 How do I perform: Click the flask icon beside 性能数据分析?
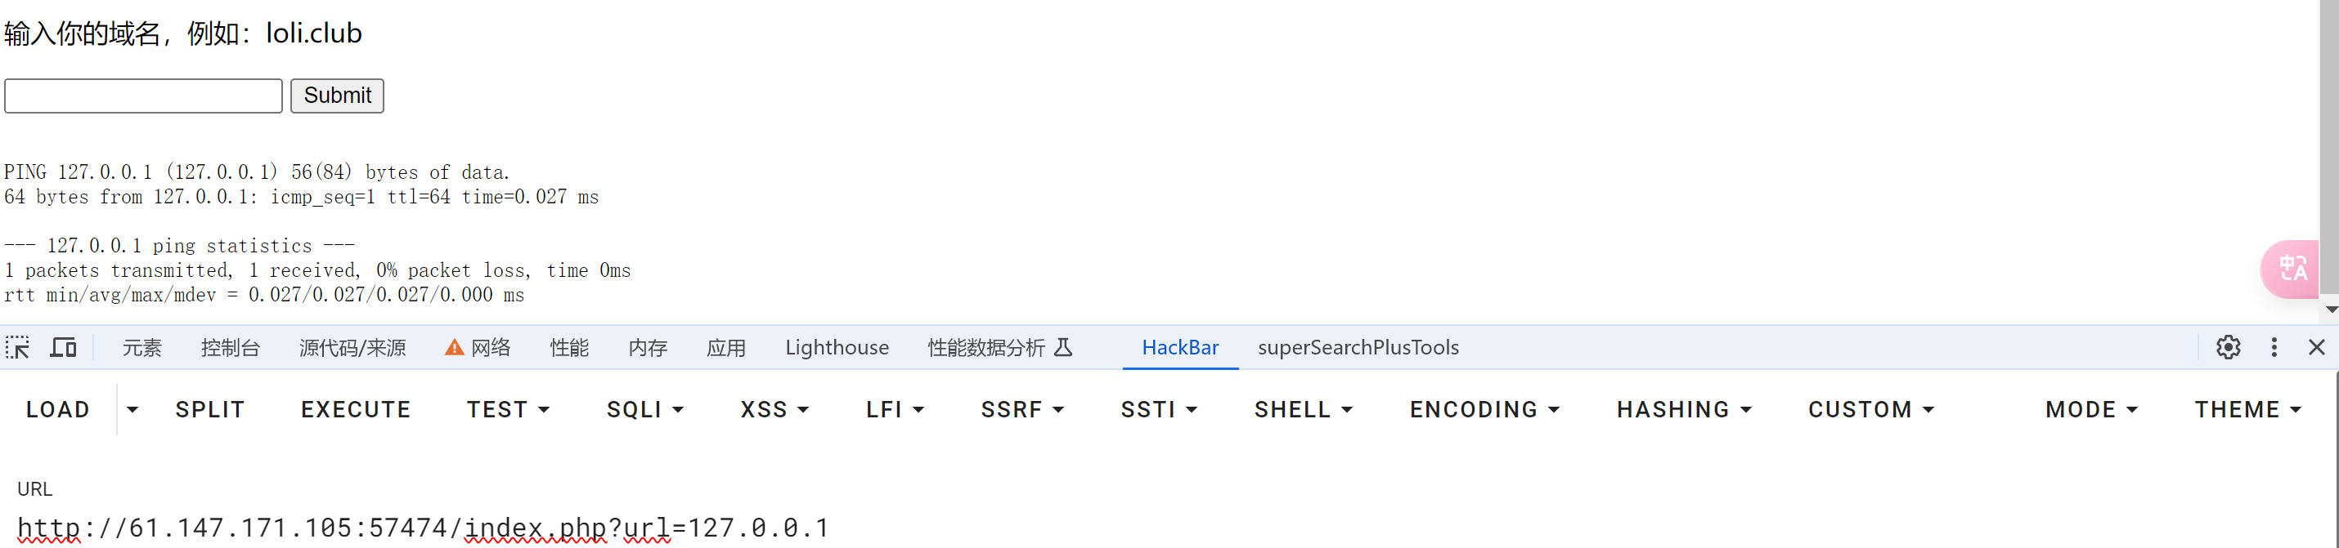pyautogui.click(x=1063, y=347)
